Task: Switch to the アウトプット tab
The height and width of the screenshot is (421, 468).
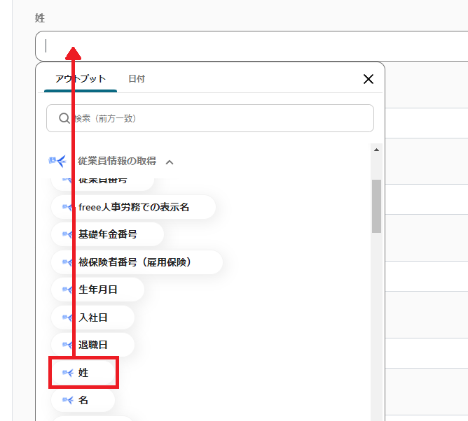Action: [x=81, y=79]
